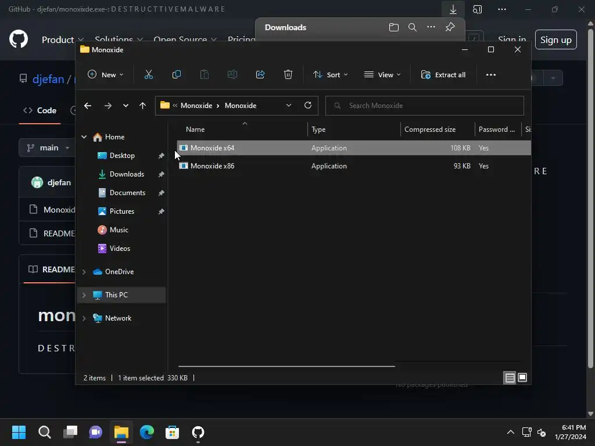Open the New dropdown in Explorer
595x446 pixels.
pyautogui.click(x=106, y=75)
